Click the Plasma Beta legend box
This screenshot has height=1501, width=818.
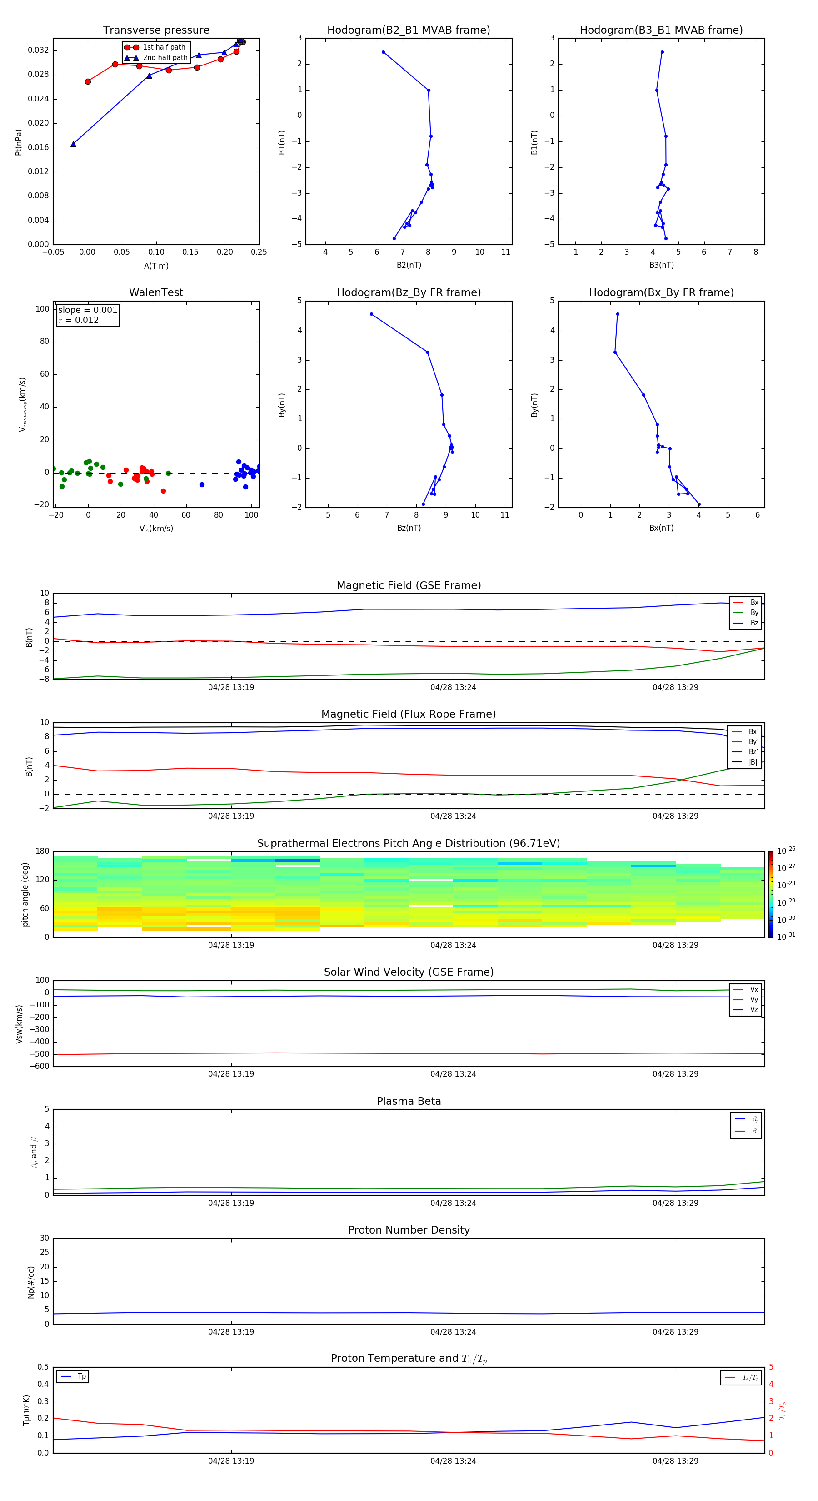[x=746, y=1125]
